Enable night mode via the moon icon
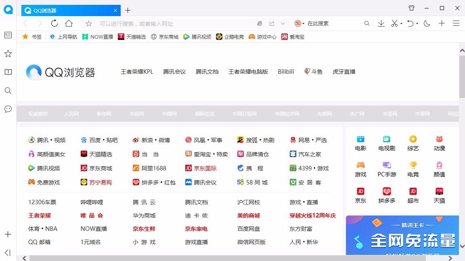Image resolution: width=465 pixels, height=261 pixels. click(427, 23)
